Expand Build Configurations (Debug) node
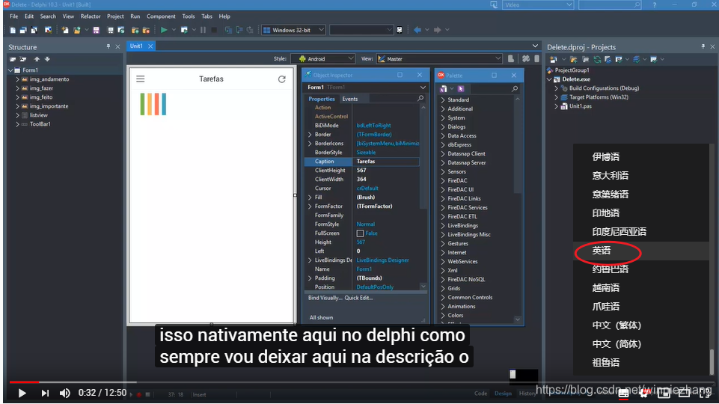This screenshot has height=404, width=719. pos(556,88)
